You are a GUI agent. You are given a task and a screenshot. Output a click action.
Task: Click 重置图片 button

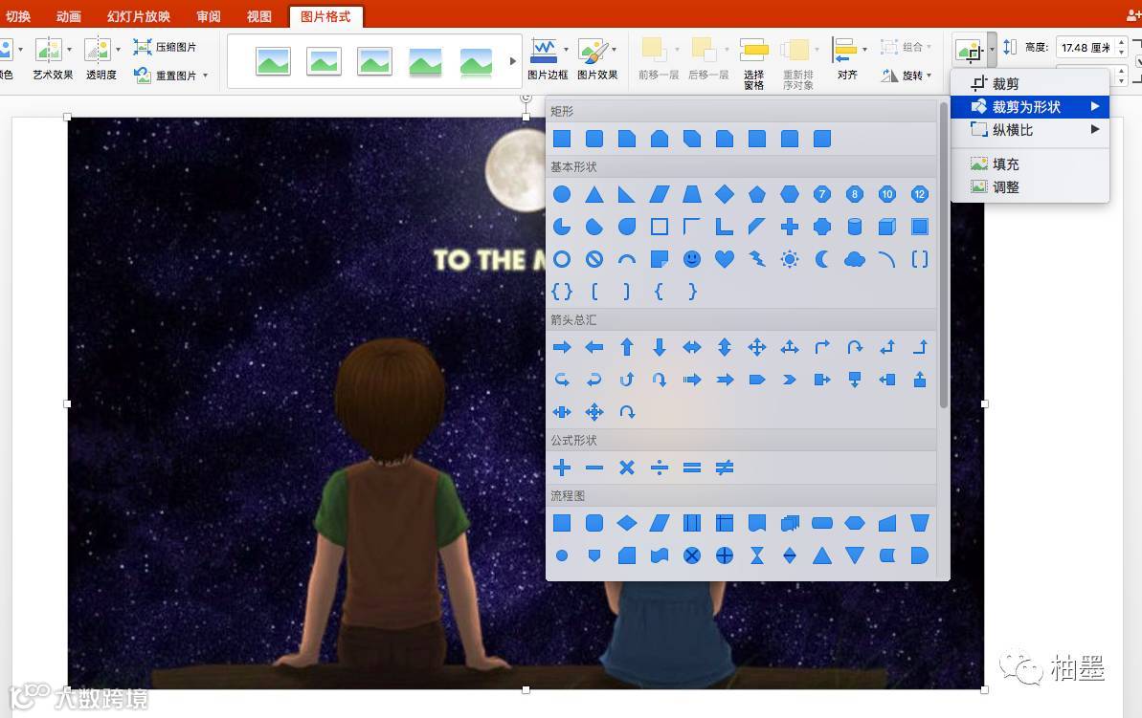pos(166,75)
